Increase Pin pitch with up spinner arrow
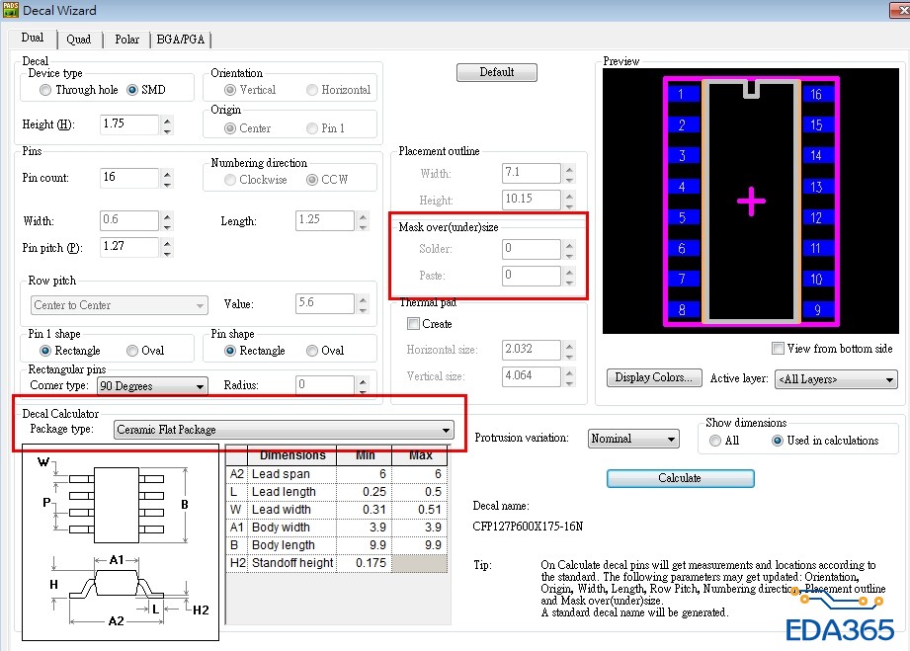 (x=167, y=242)
